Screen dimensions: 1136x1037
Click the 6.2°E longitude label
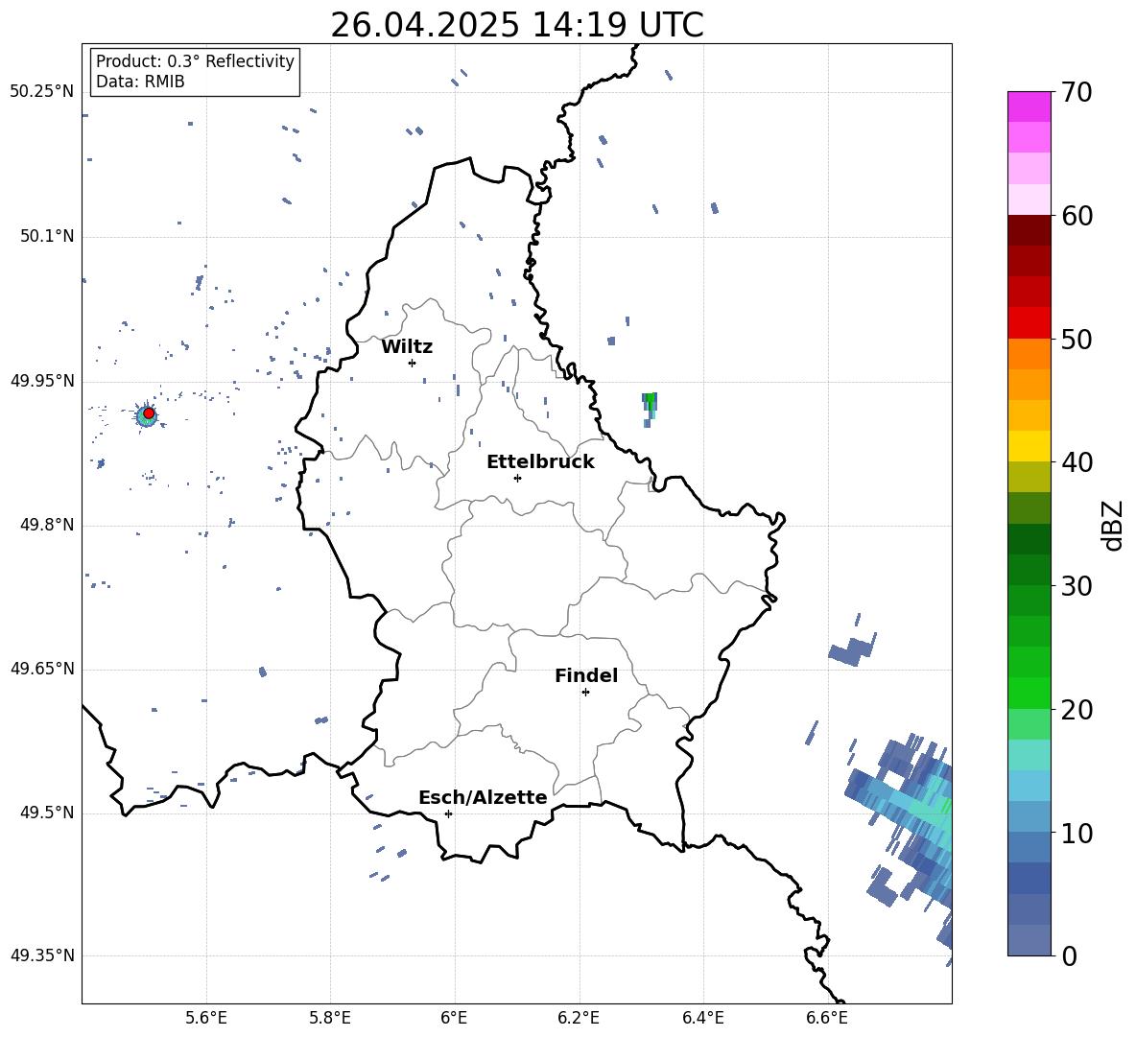tap(579, 1018)
